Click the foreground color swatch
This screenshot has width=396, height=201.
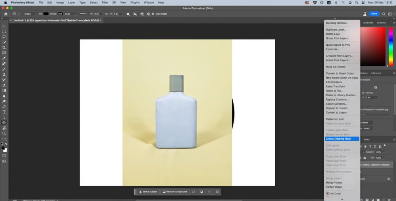(x=3, y=148)
